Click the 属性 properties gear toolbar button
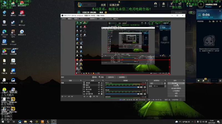 coord(95,77)
